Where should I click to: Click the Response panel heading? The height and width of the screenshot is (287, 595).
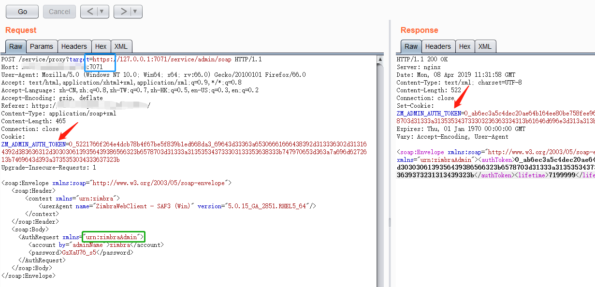coord(419,30)
